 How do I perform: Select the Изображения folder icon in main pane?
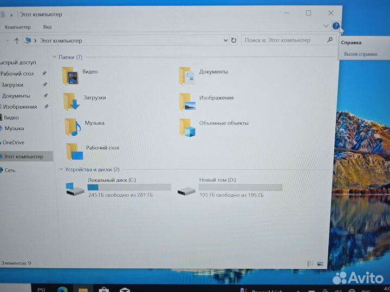pos(187,102)
